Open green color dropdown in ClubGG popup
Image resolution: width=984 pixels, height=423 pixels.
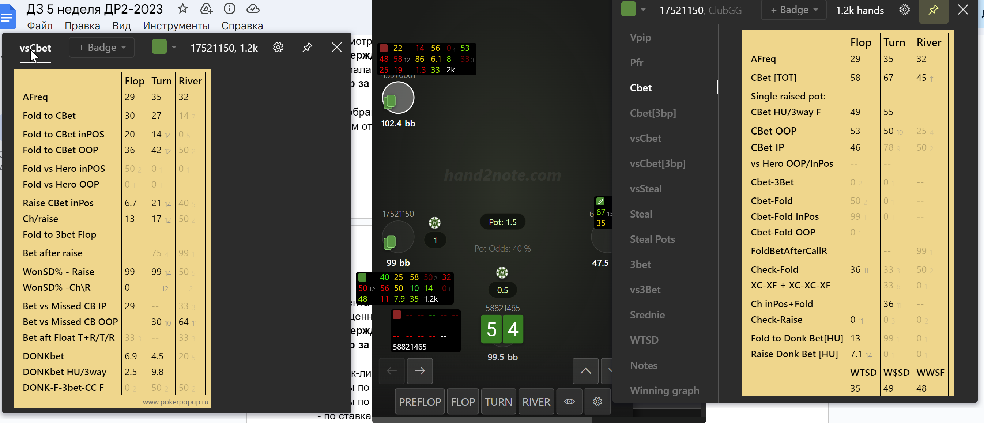[633, 9]
